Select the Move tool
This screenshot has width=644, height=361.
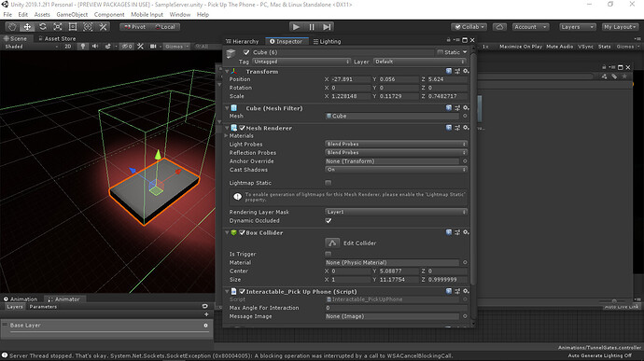(27, 27)
